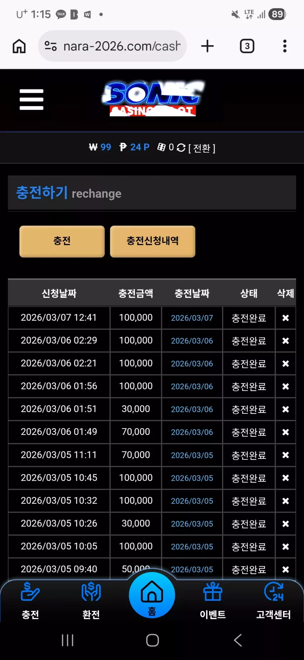Open a new browser tab with plus icon

[x=207, y=46]
